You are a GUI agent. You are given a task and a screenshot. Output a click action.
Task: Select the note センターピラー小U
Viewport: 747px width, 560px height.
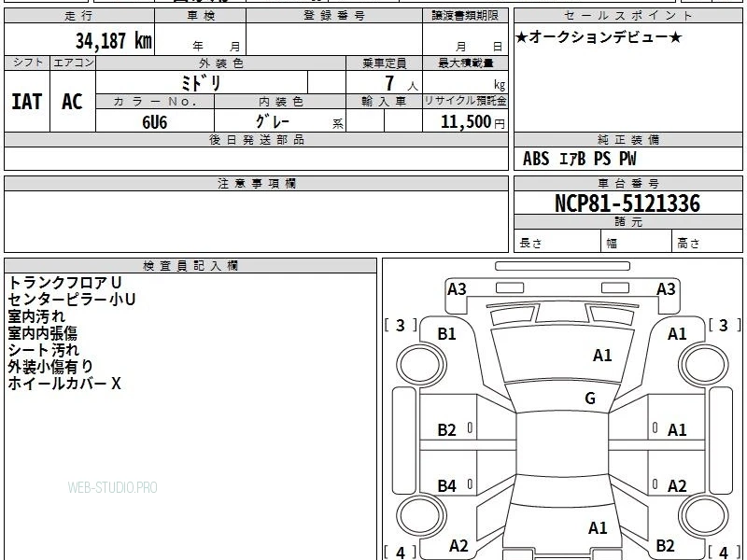pyautogui.click(x=72, y=300)
